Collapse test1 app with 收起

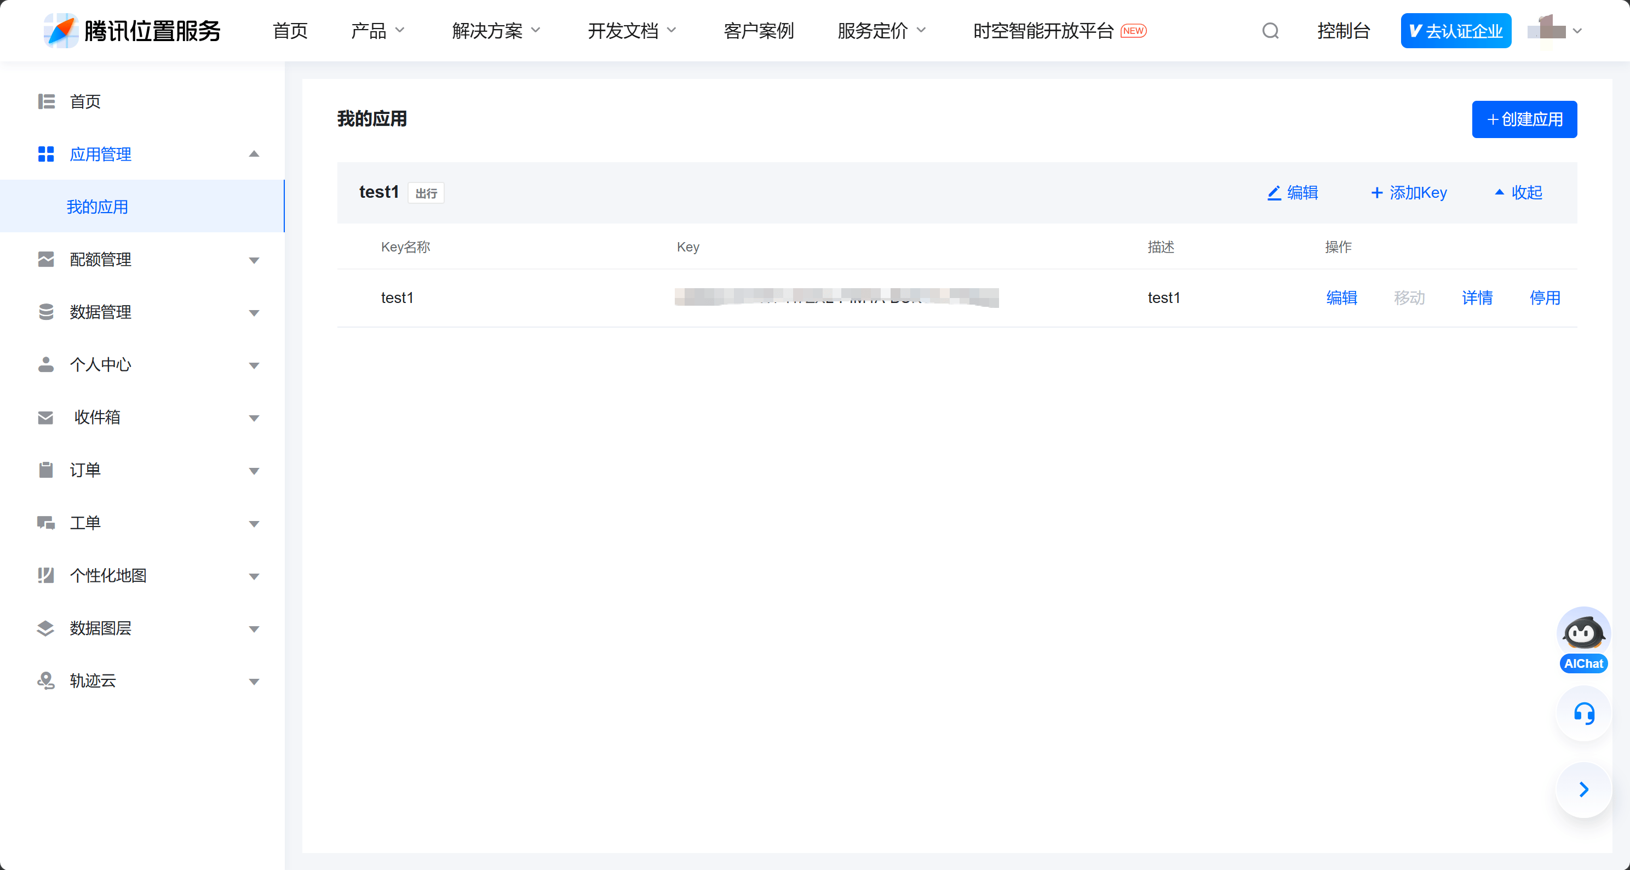tap(1518, 192)
